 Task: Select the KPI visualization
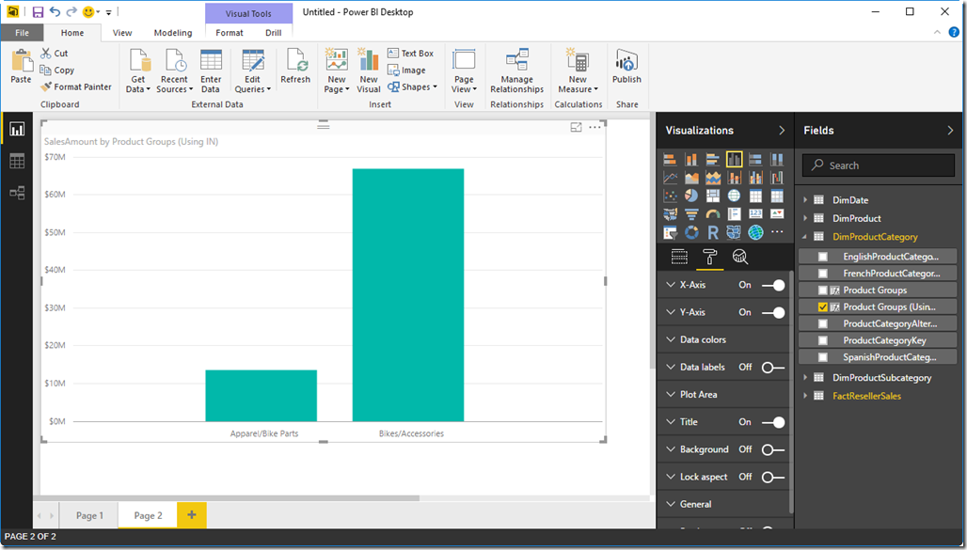[777, 214]
